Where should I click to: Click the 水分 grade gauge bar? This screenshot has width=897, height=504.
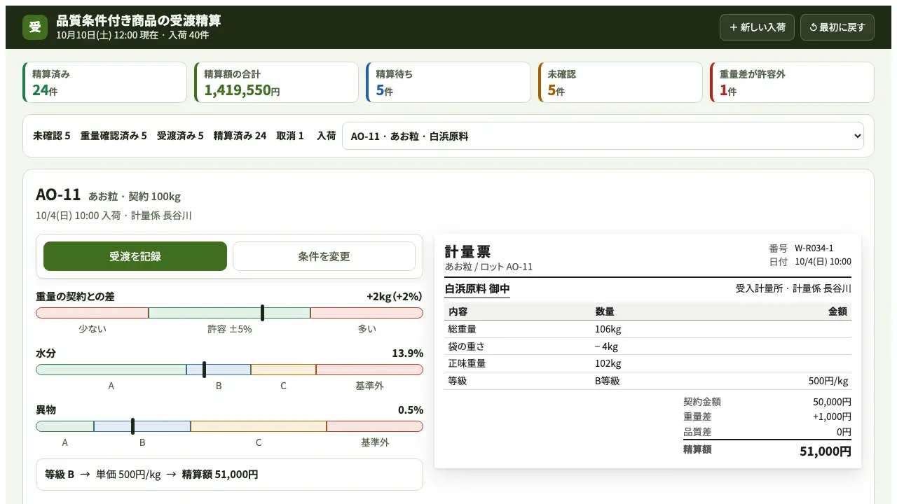click(x=229, y=370)
